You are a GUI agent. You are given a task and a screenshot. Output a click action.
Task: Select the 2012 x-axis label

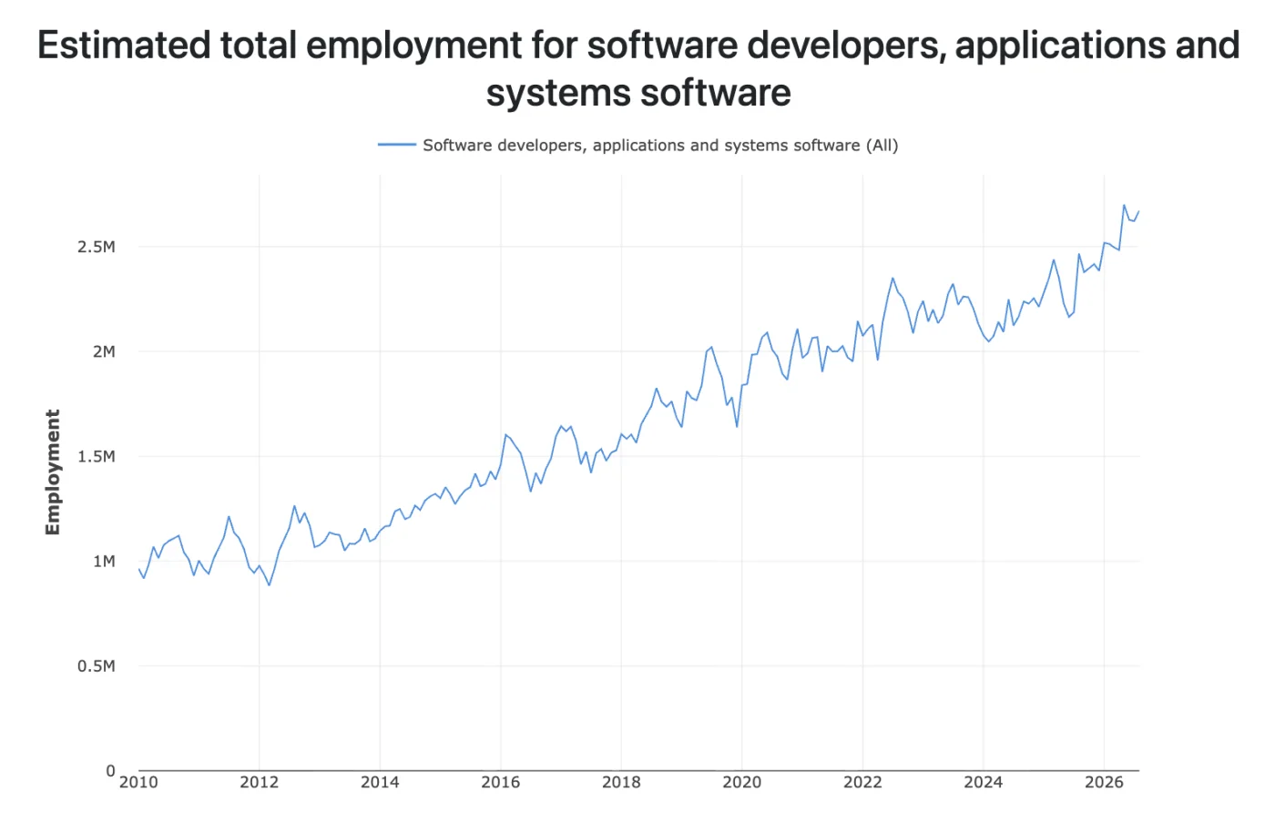(259, 782)
